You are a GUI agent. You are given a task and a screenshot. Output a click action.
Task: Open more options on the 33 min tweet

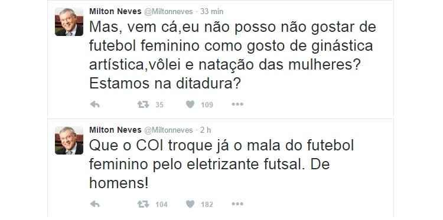(x=237, y=104)
